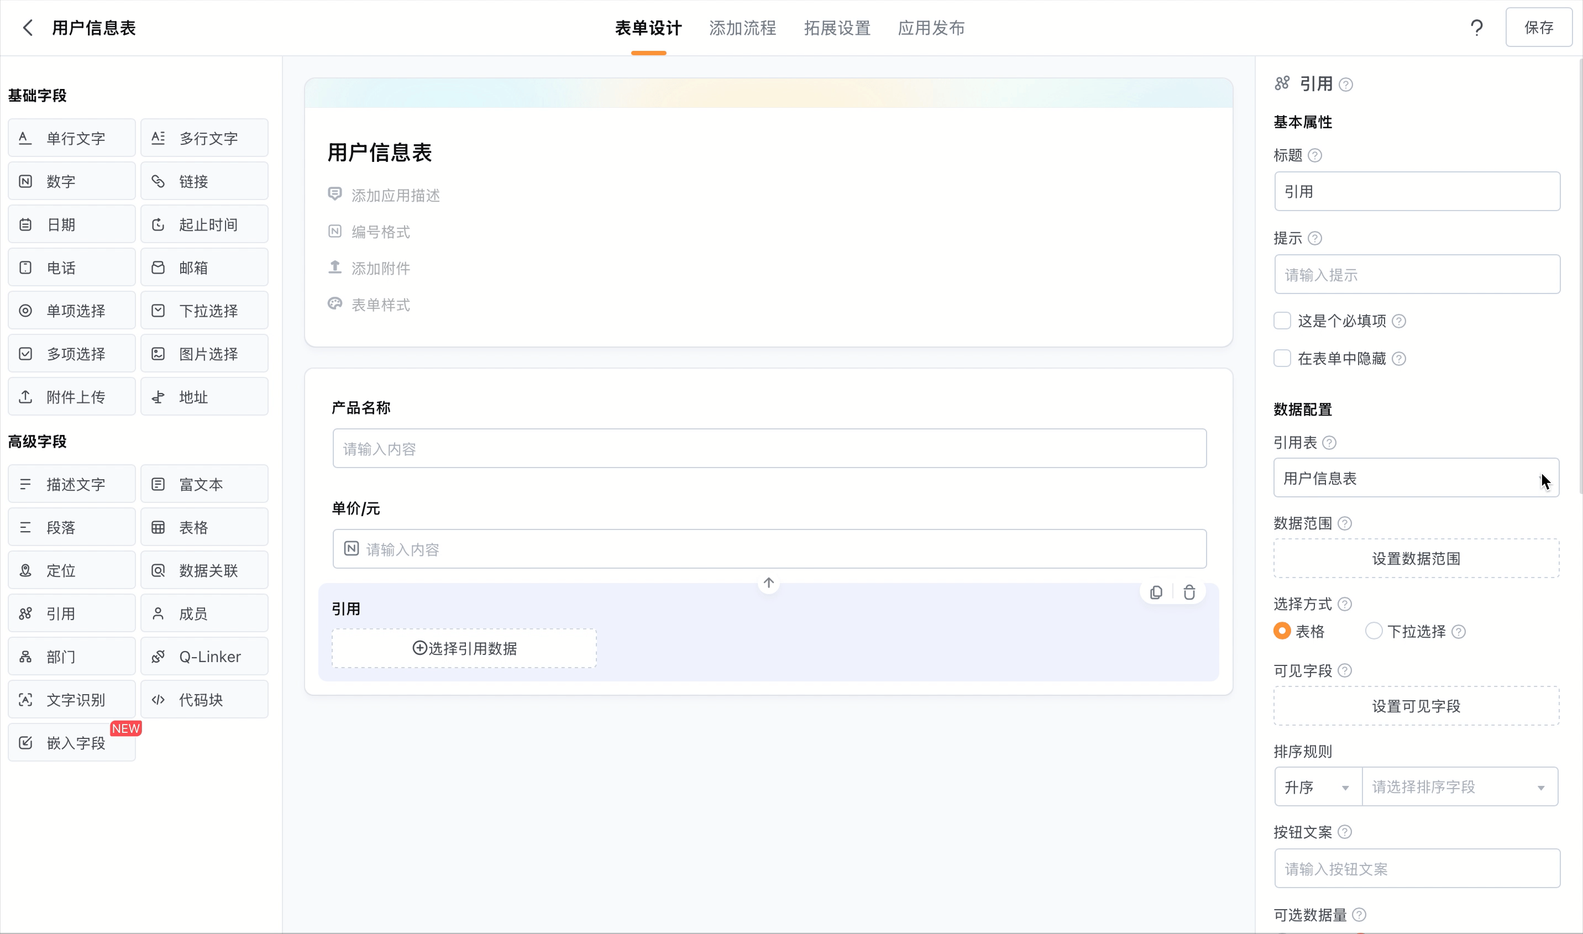Open the 引用表 dropdown showing 用户信息表

pos(1416,478)
